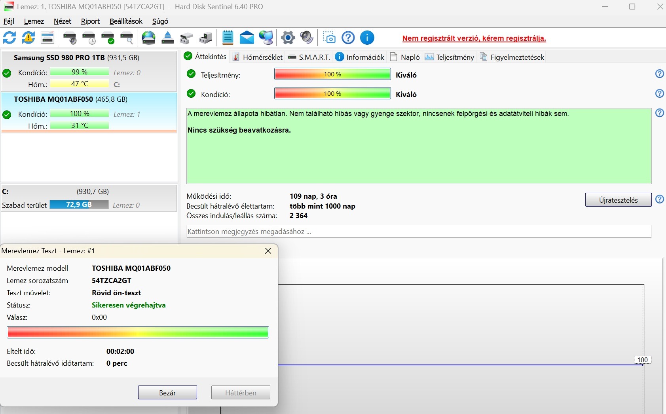Screen dimensions: 666x414
Task: Open the Riport menu
Action: pyautogui.click(x=90, y=21)
